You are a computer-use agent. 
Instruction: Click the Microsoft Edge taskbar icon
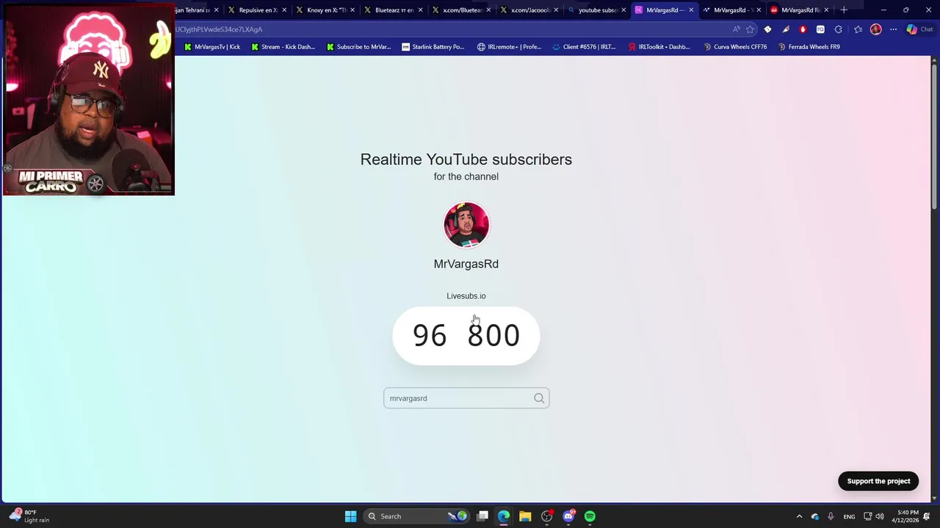pos(504,516)
